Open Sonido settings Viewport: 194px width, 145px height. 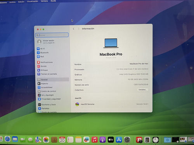pyautogui.click(x=42, y=66)
